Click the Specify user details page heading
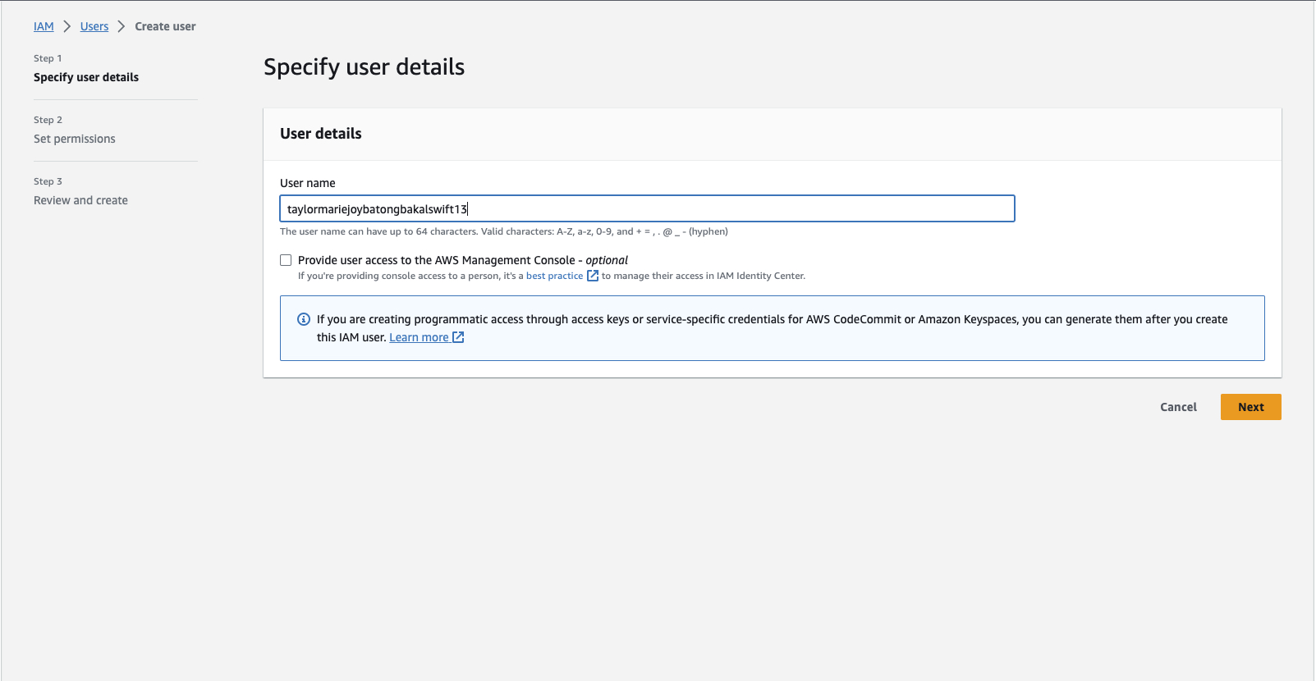 click(364, 67)
